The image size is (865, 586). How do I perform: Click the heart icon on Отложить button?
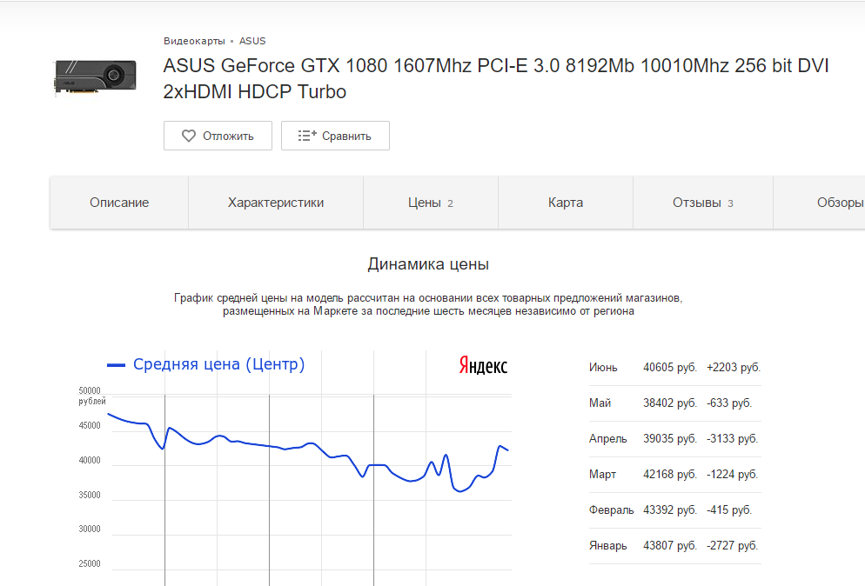(189, 136)
